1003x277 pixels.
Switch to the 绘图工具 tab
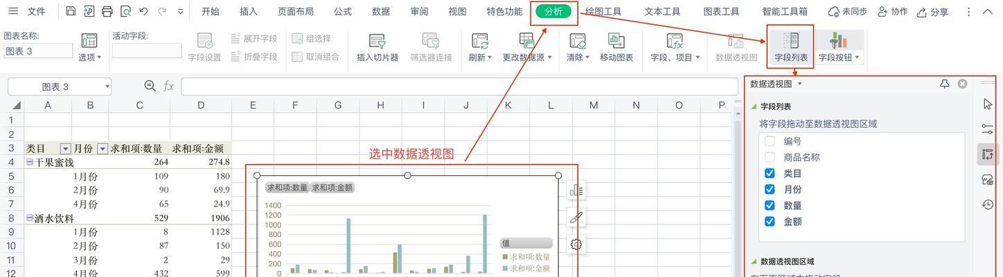pyautogui.click(x=603, y=12)
